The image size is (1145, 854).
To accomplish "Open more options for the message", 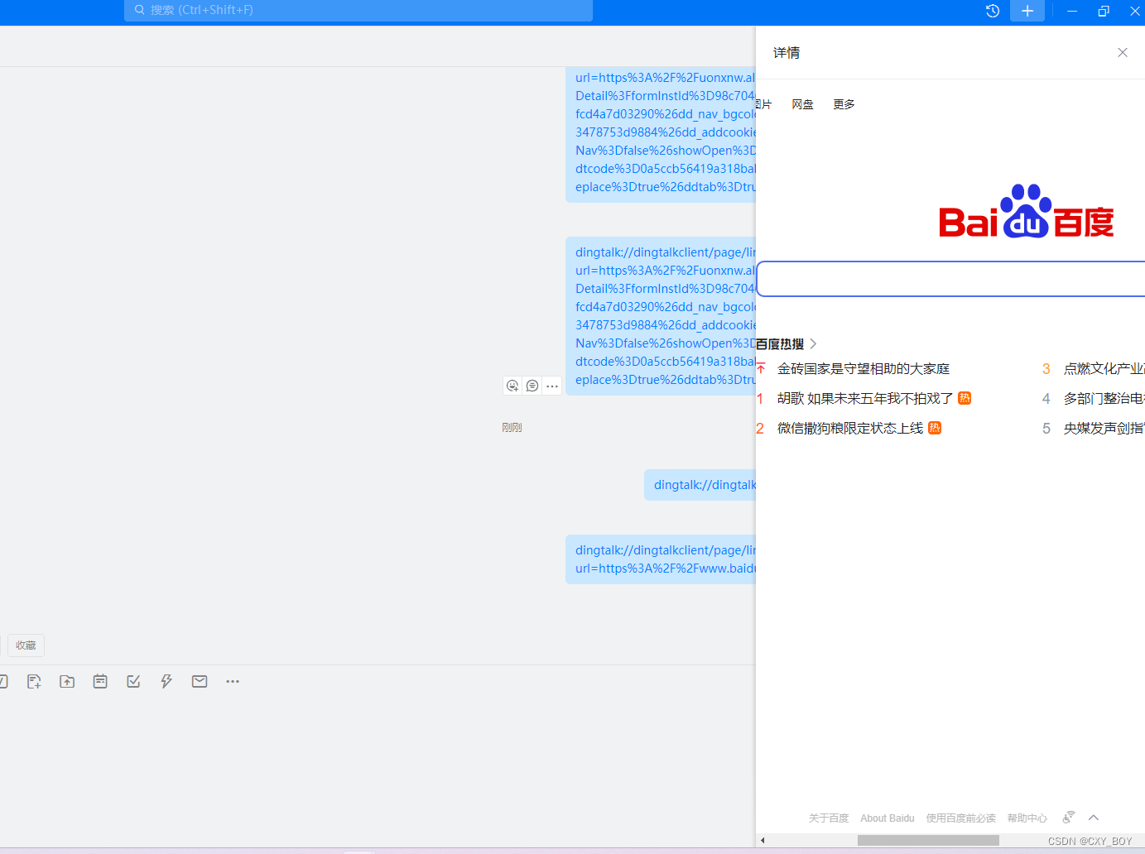I will click(x=552, y=386).
